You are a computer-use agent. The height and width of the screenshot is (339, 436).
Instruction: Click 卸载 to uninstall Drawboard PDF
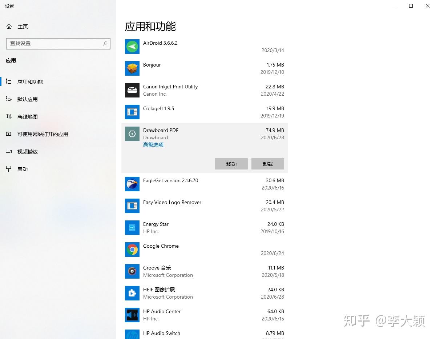pos(268,164)
